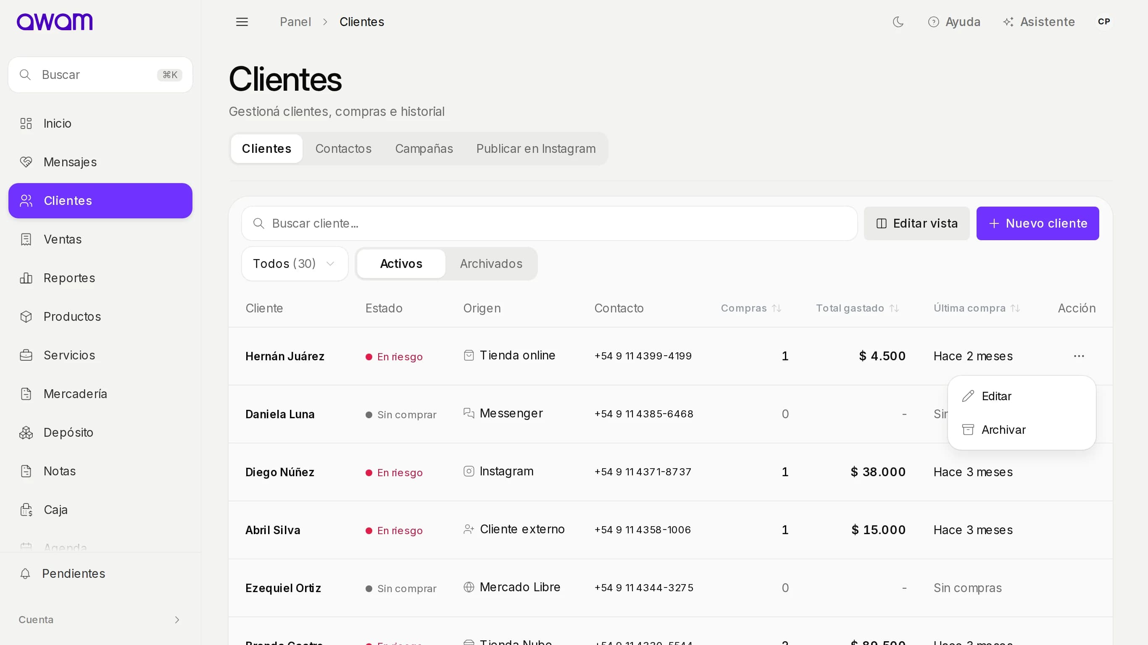The height and width of the screenshot is (645, 1148).
Task: Expand the Cuenta section chevron
Action: point(177,620)
